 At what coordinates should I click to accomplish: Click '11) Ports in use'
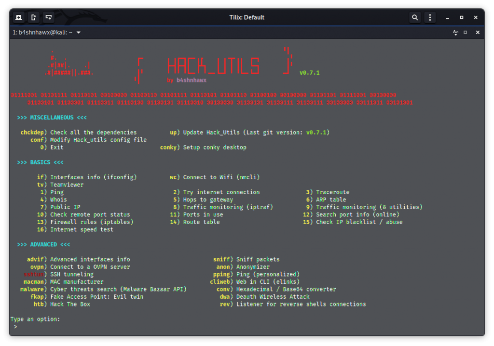point(197,214)
